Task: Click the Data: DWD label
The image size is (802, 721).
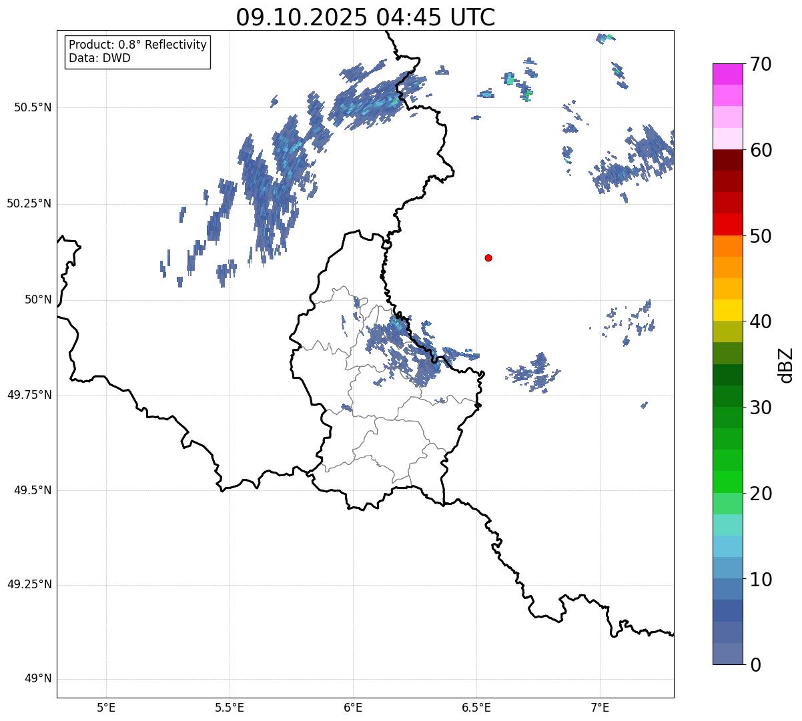Action: pos(99,58)
